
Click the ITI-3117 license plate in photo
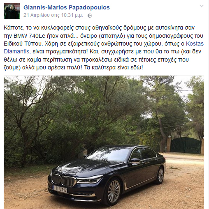(60, 189)
